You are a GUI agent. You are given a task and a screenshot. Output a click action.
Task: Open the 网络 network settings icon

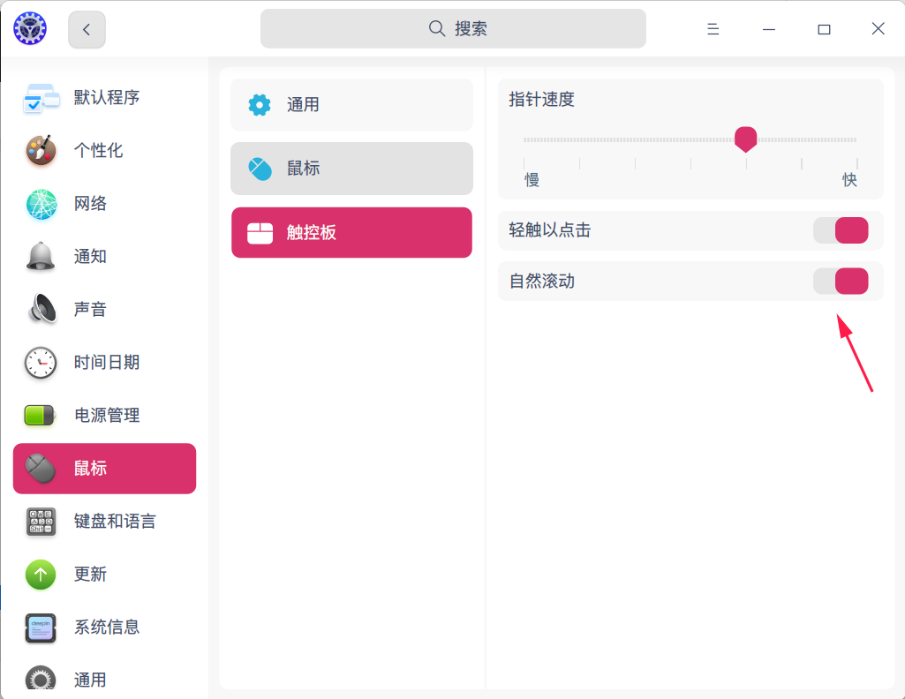tap(39, 203)
